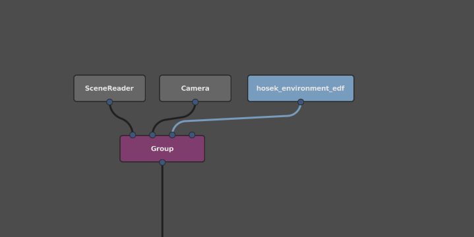This screenshot has height=237, width=474.
Task: Select the SceneReader node
Action: pos(109,88)
